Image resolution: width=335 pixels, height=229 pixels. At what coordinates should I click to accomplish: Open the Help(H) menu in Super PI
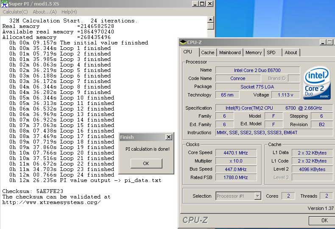pos(69,12)
